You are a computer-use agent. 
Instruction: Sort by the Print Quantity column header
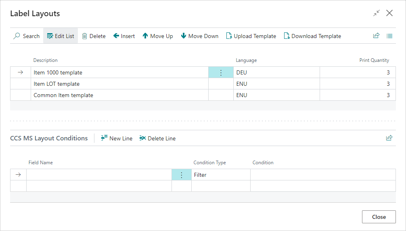pos(374,60)
